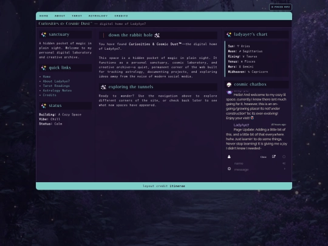This screenshot has width=328, height=246.
Task: Click the 'Moon: Sagittarius' chart entry
Action: pos(245,51)
